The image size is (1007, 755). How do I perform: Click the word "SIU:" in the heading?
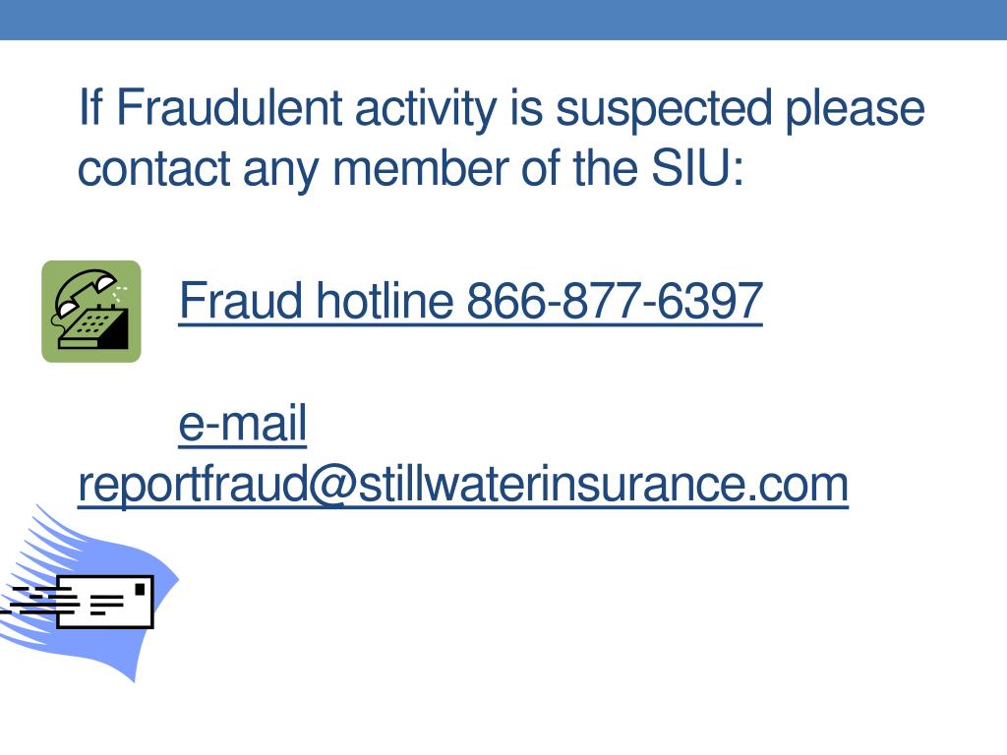point(697,167)
